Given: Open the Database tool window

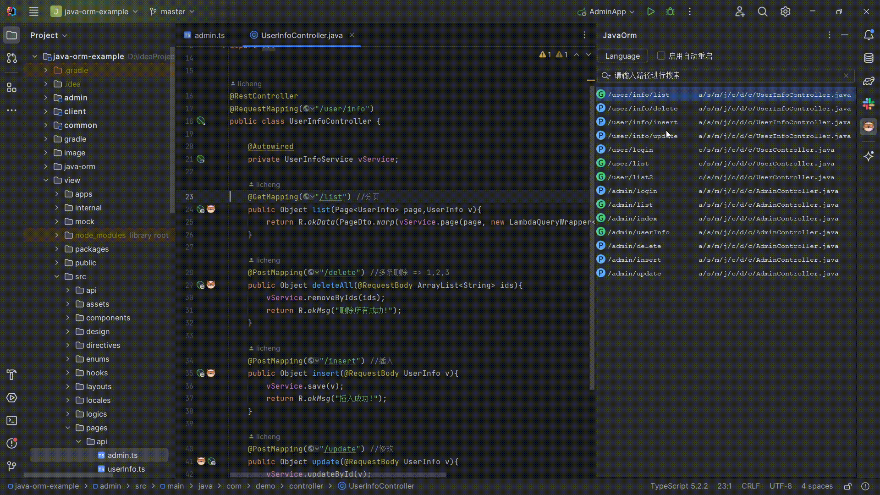Looking at the screenshot, I should pos(869,58).
